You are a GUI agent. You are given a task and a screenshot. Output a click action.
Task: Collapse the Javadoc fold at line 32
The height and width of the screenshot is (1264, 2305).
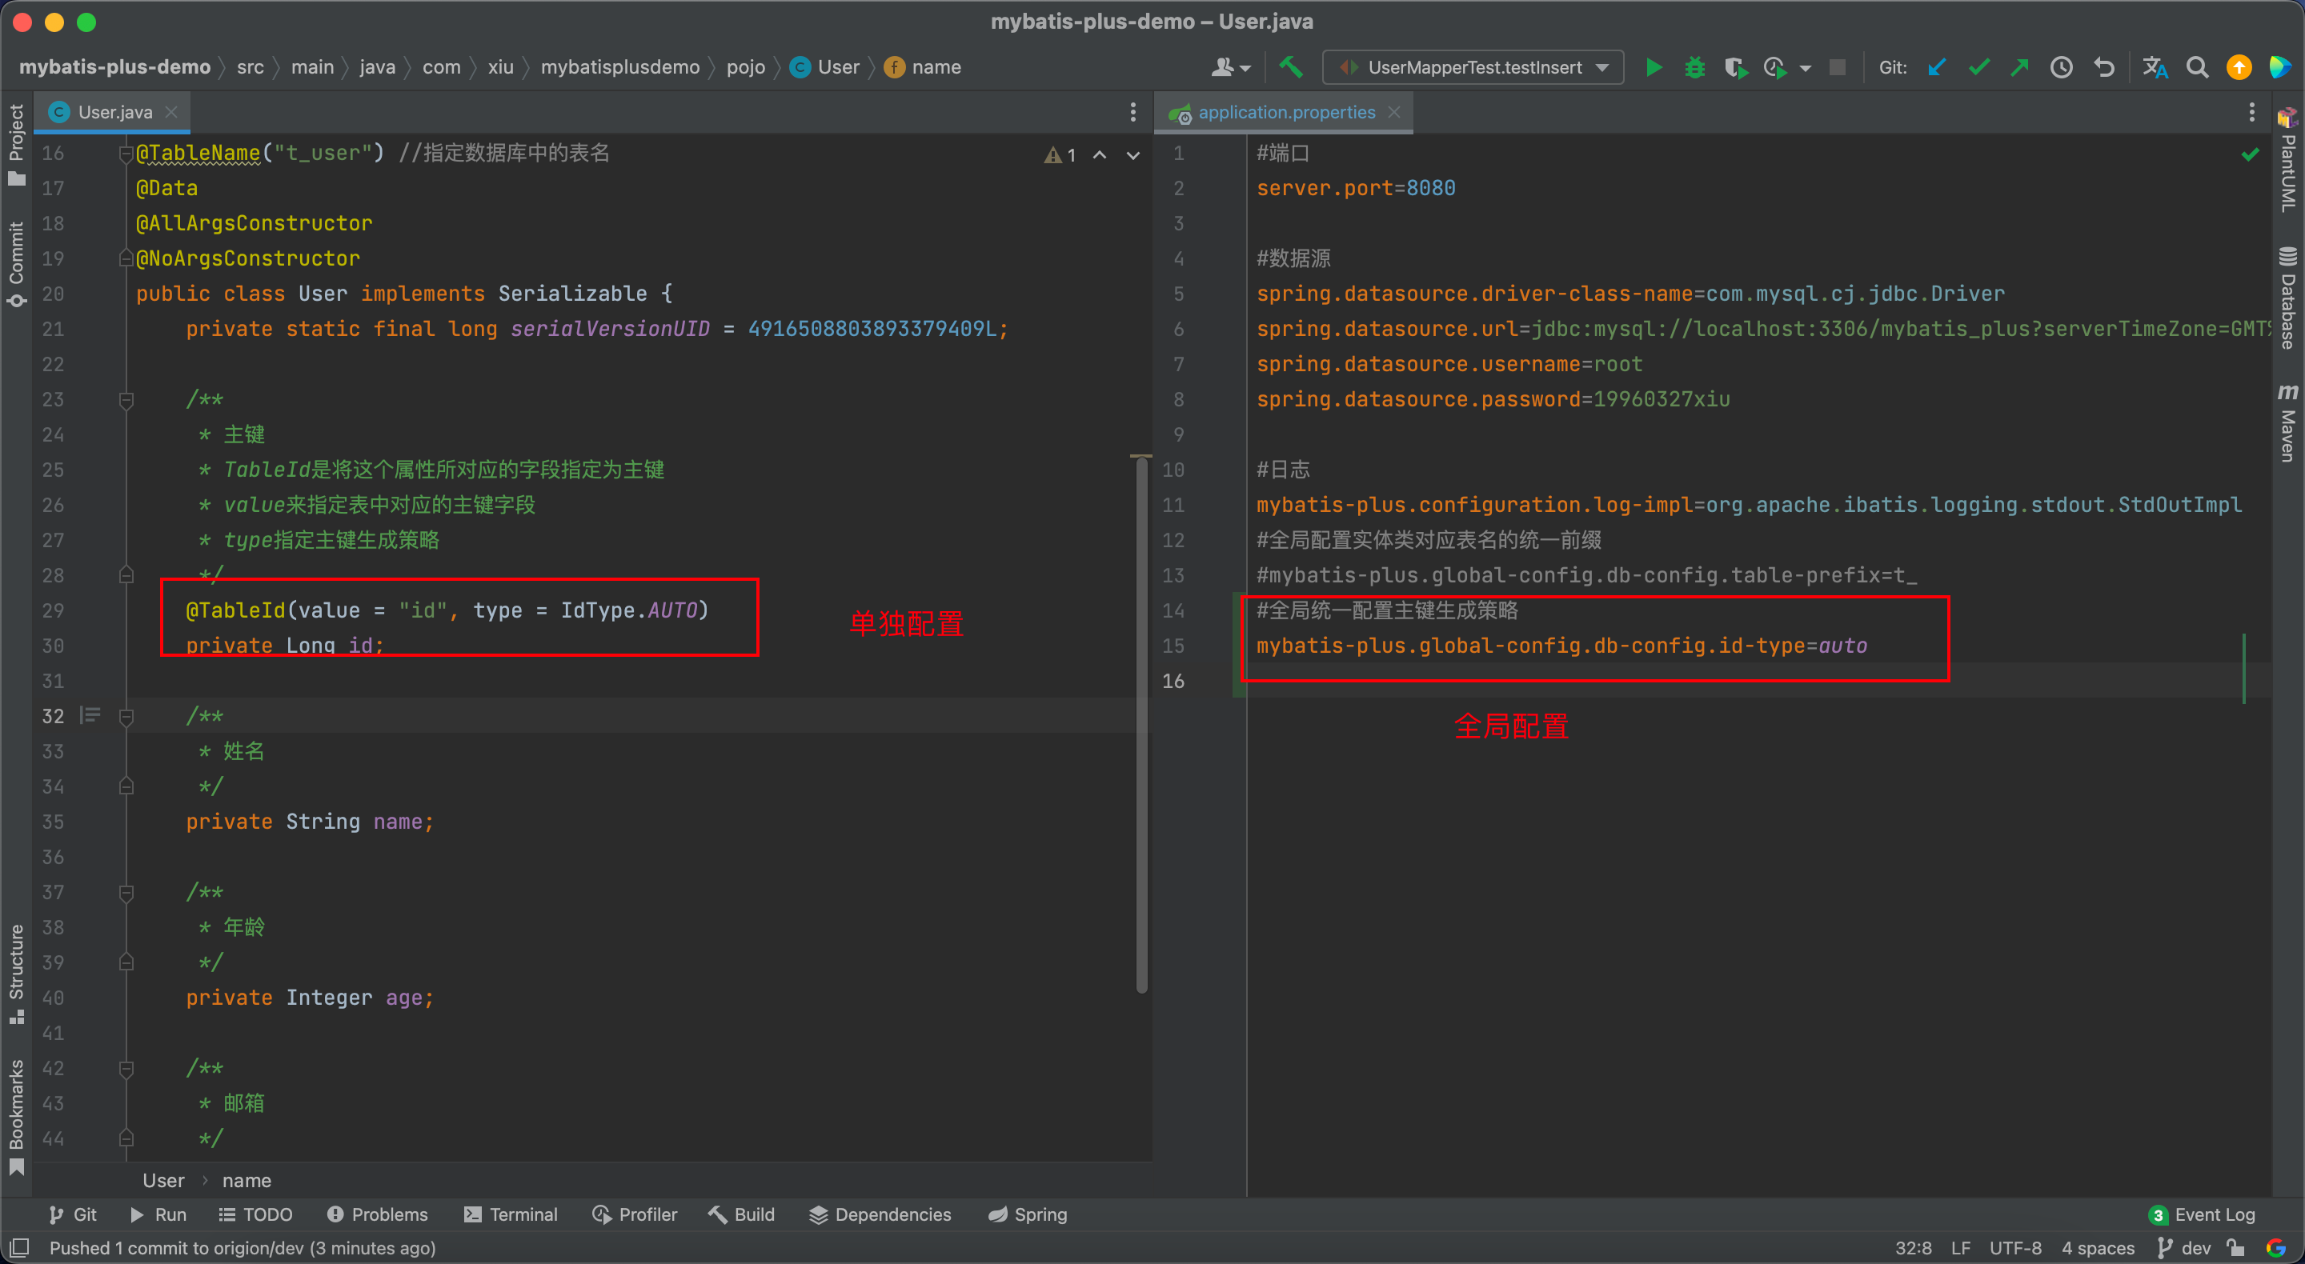coord(126,717)
